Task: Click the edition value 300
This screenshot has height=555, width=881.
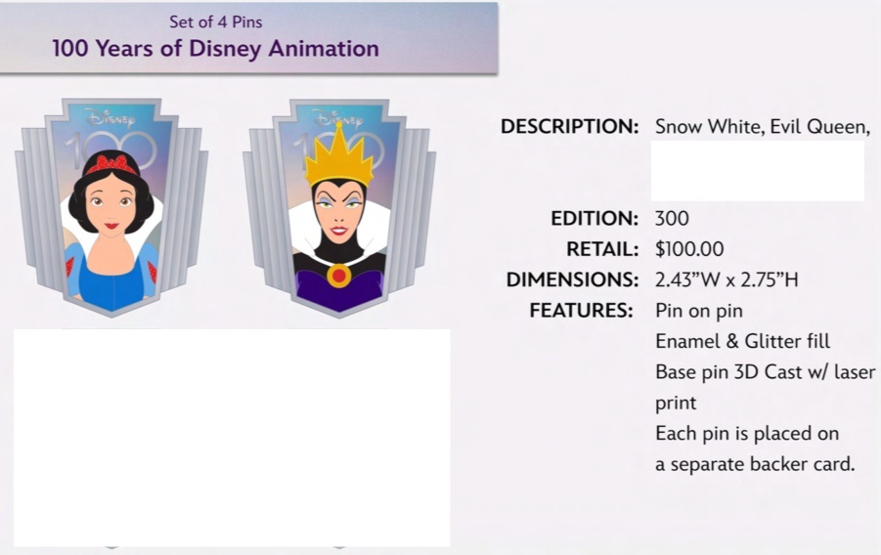Action: coord(672,219)
